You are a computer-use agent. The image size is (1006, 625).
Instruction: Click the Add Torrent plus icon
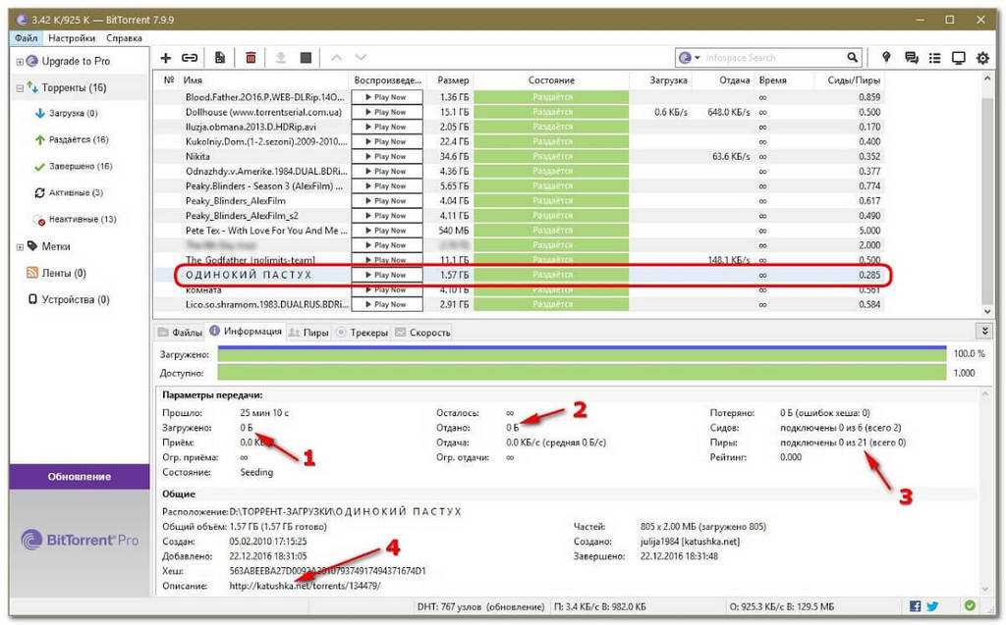click(165, 58)
